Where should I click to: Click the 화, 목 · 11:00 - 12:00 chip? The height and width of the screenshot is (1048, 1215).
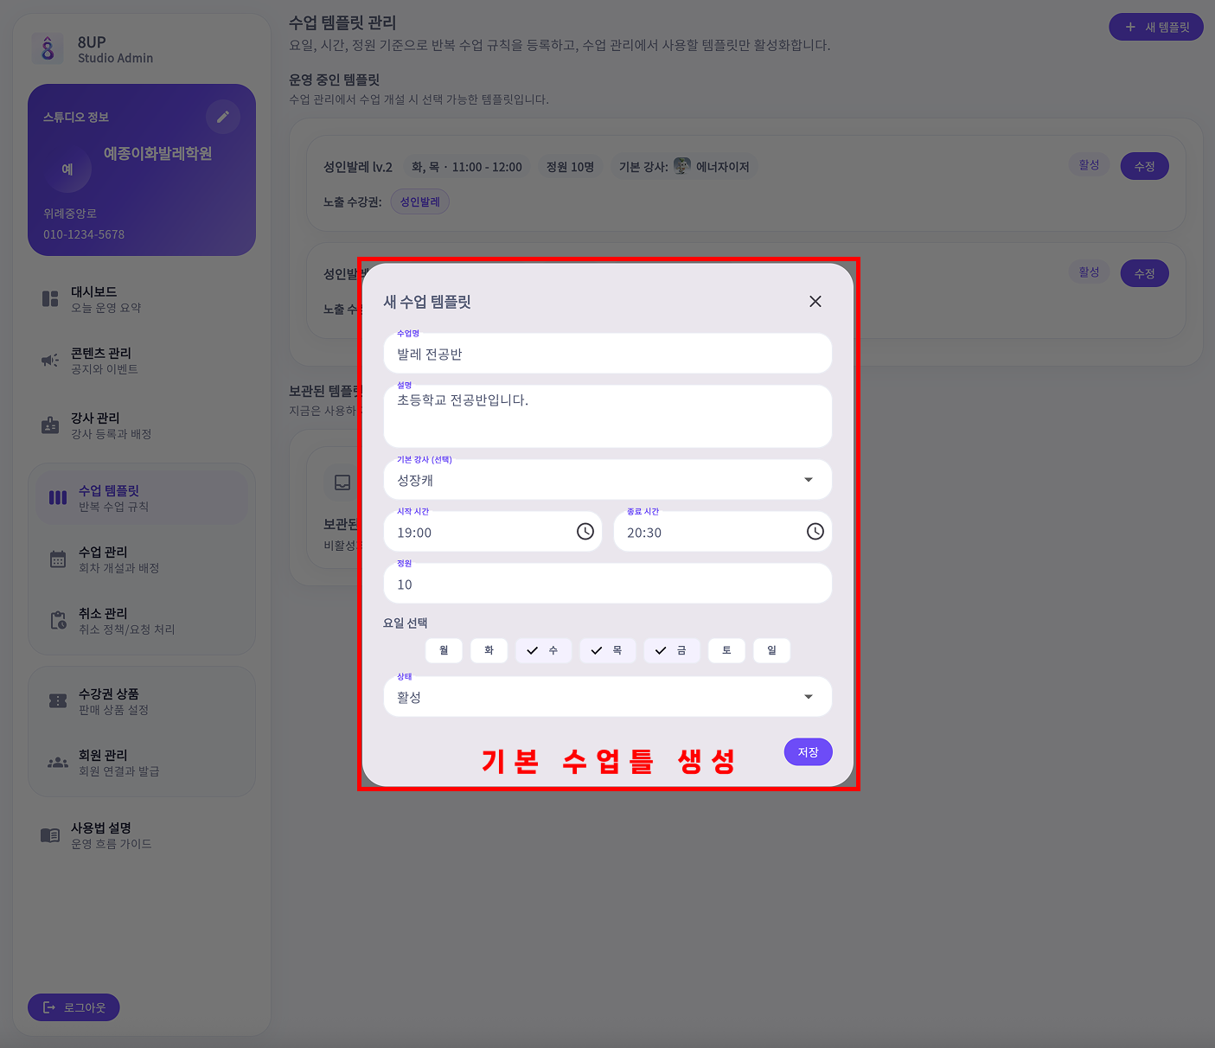point(467,167)
